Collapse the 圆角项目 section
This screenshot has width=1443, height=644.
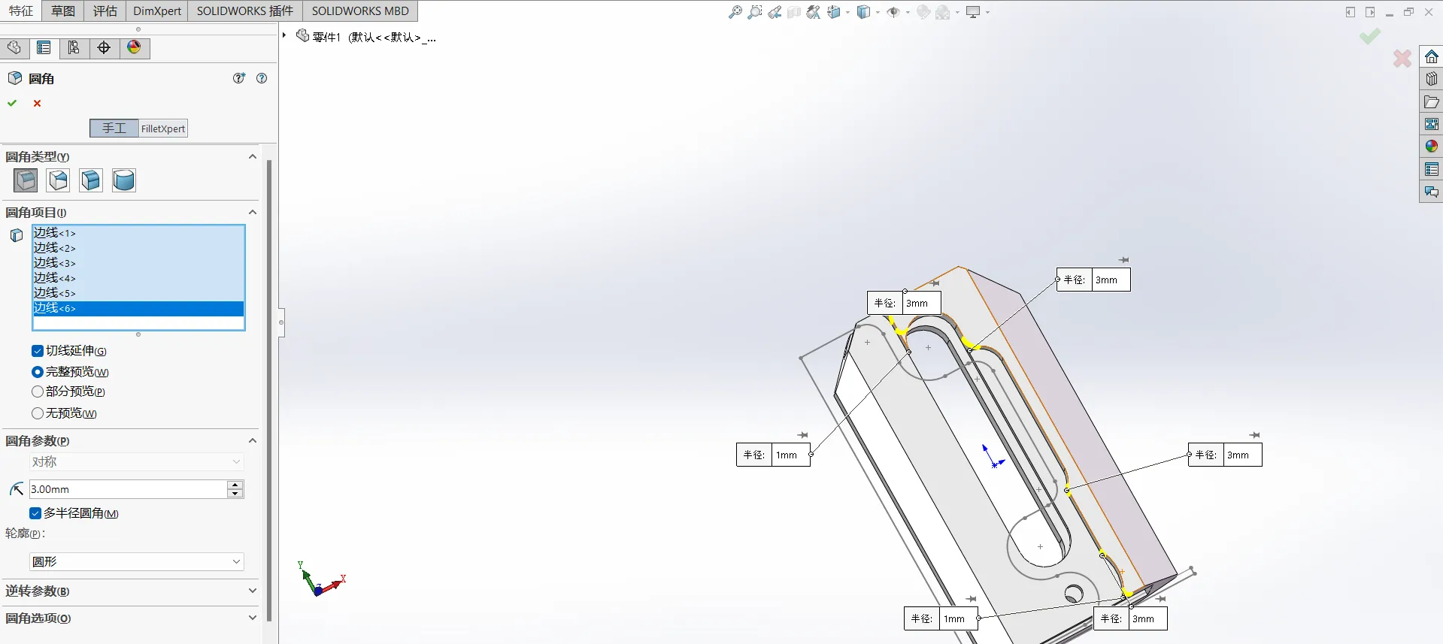coord(253,213)
